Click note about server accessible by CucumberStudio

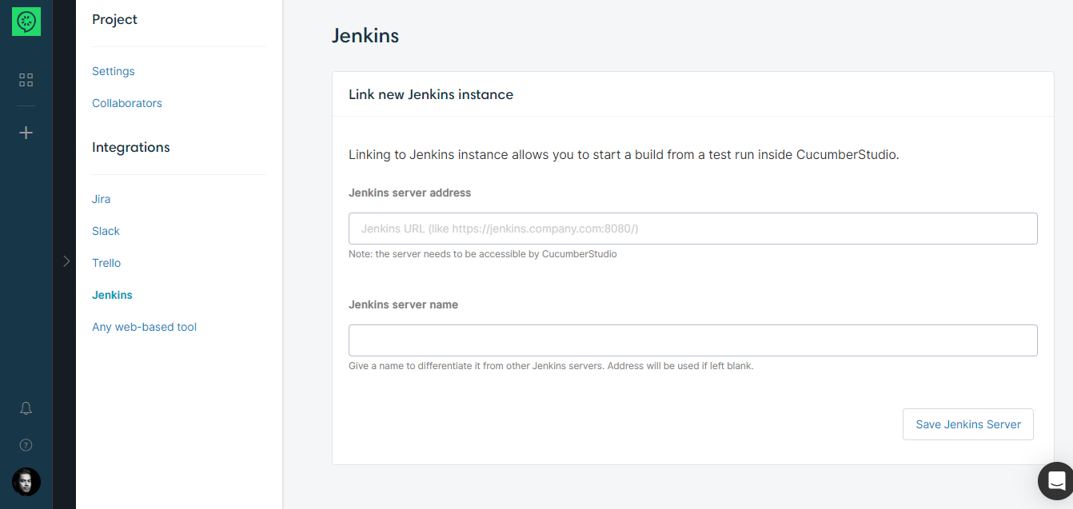point(483,254)
